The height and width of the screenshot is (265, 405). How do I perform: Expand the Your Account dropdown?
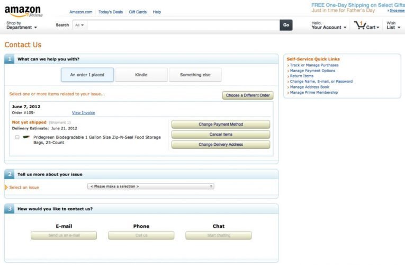(329, 25)
